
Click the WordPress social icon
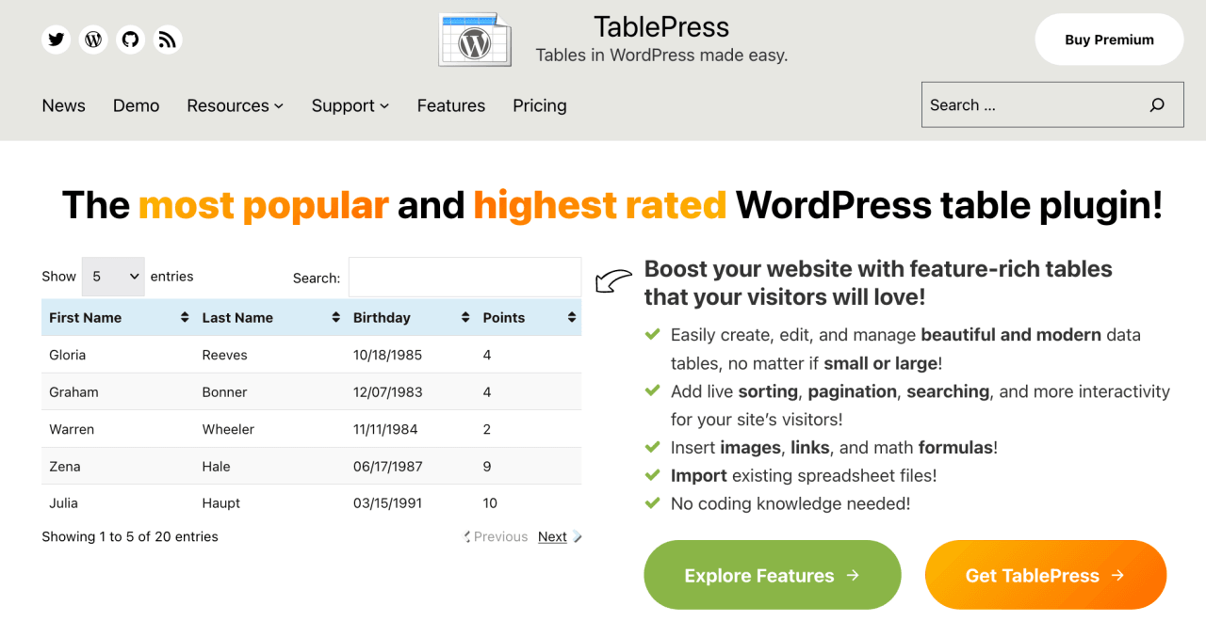(93, 40)
